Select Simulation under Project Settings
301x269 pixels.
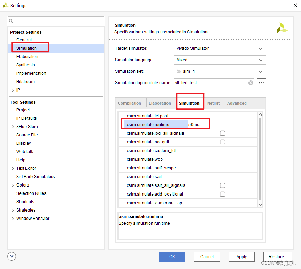(x=26, y=48)
